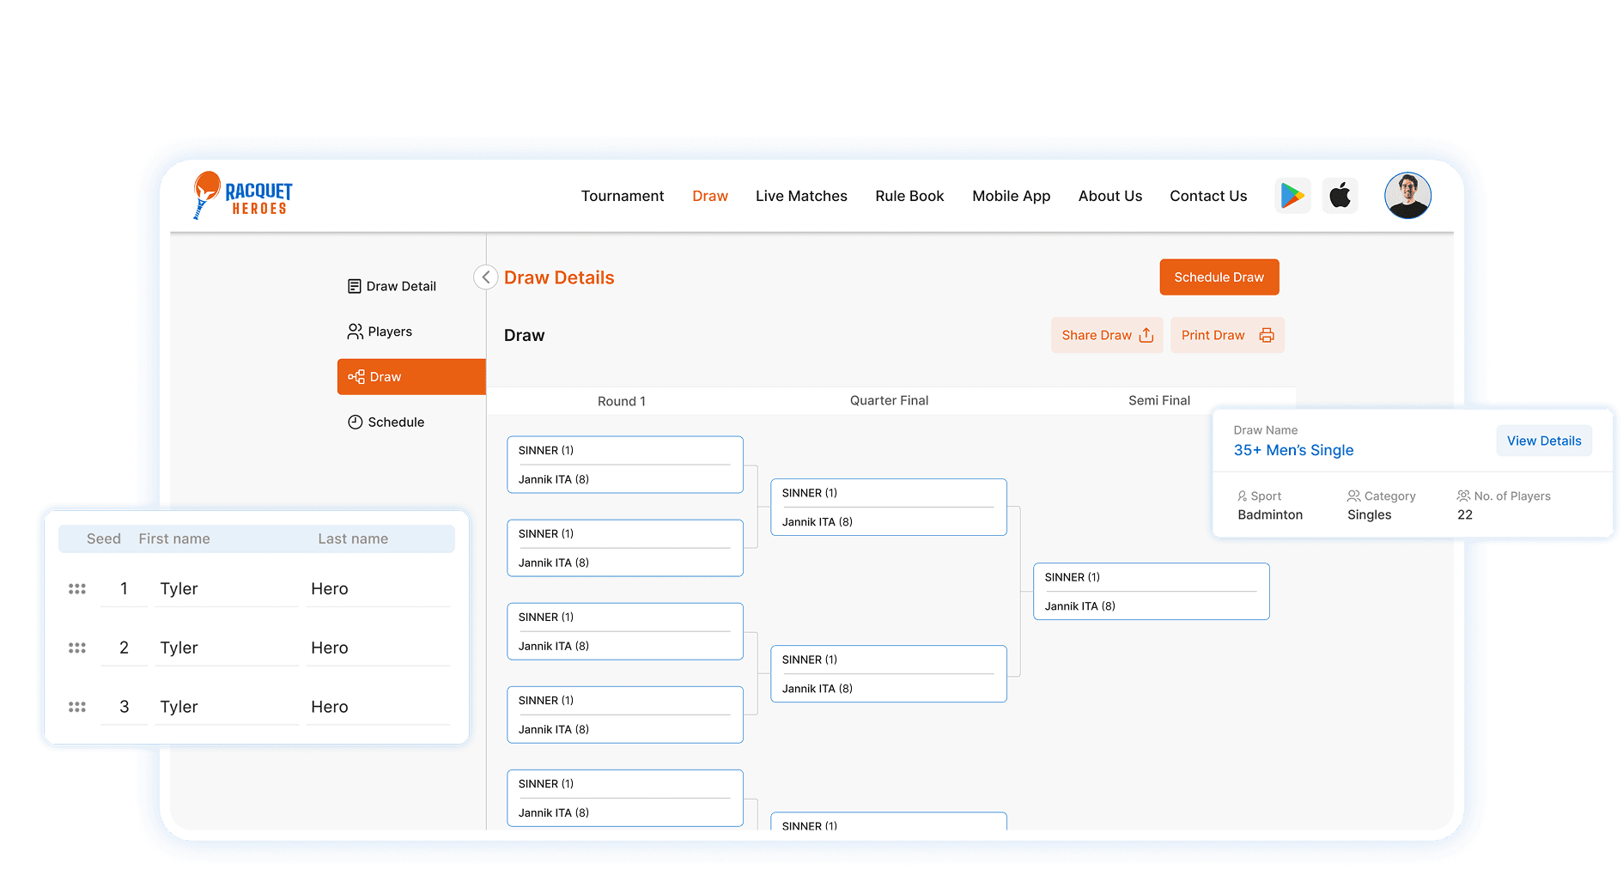Go to the Tournament menu

[x=622, y=196]
